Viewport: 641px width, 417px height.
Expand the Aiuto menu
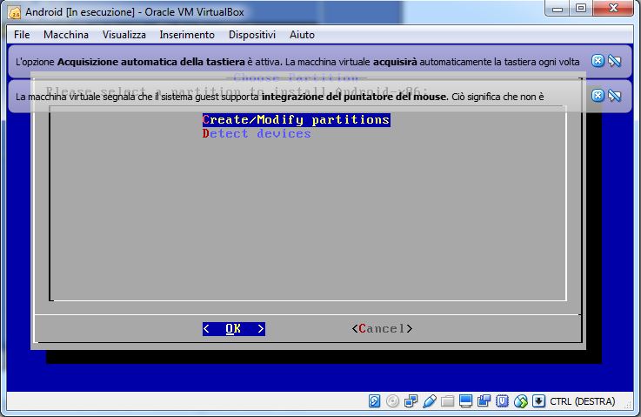coord(302,35)
